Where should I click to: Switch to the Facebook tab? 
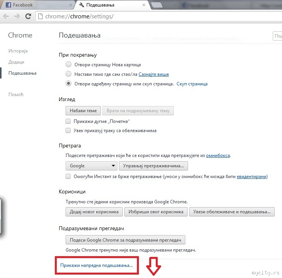click(x=38, y=5)
